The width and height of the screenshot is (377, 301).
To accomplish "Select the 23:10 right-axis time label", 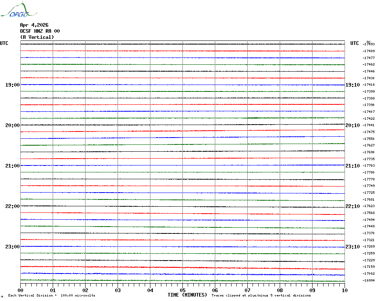I will [352, 247].
